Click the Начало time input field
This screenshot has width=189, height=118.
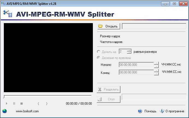(136, 65)
